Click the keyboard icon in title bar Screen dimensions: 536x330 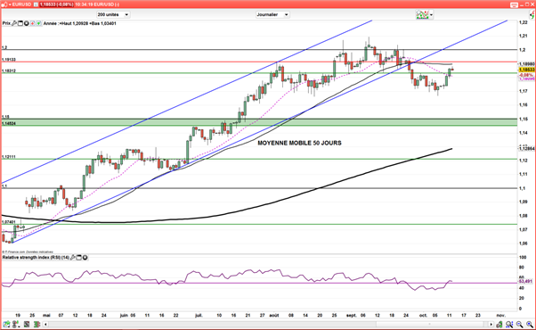[x=514, y=4]
